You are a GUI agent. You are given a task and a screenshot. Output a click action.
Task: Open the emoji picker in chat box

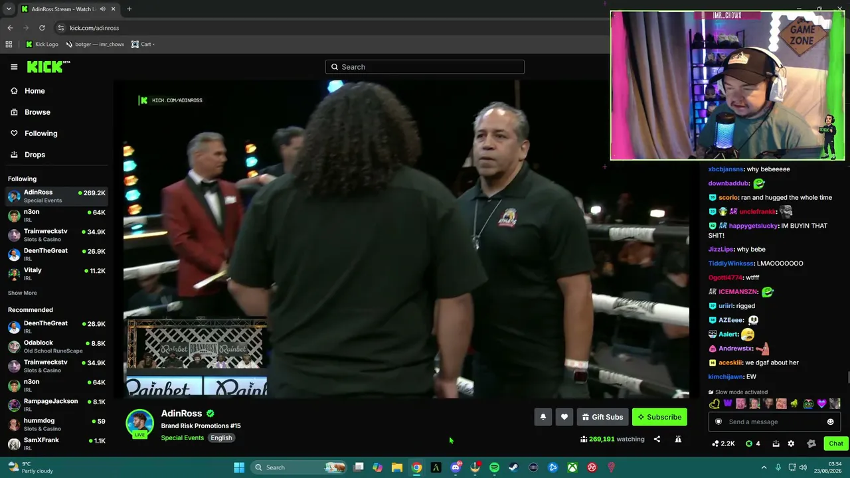point(830,422)
